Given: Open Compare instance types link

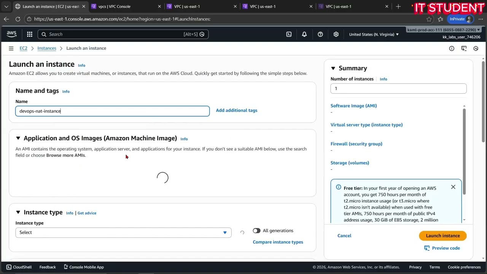Looking at the screenshot, I should (278, 242).
